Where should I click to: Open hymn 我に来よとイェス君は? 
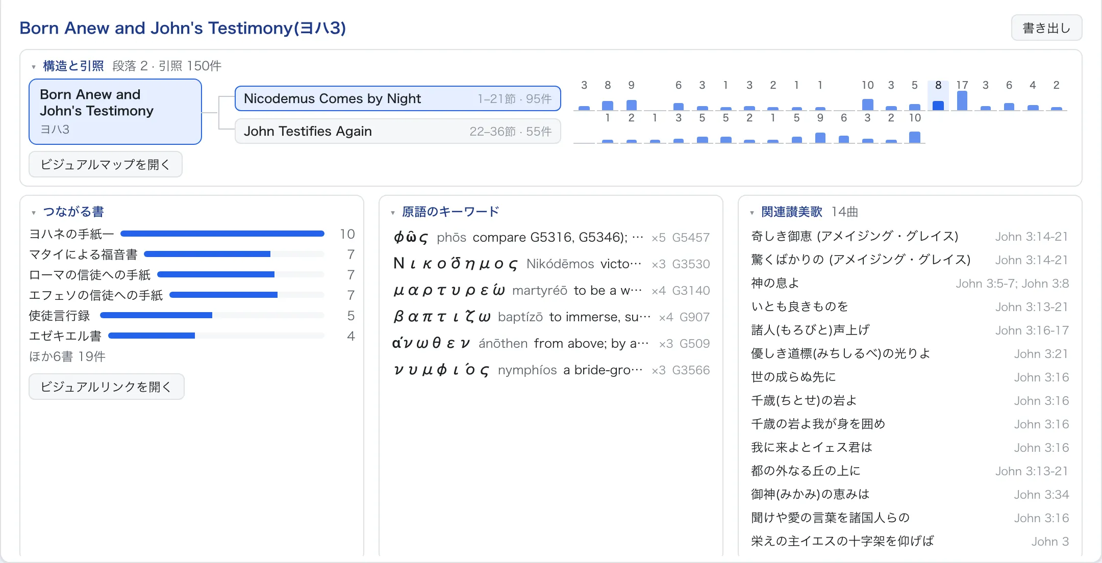[x=910, y=447]
